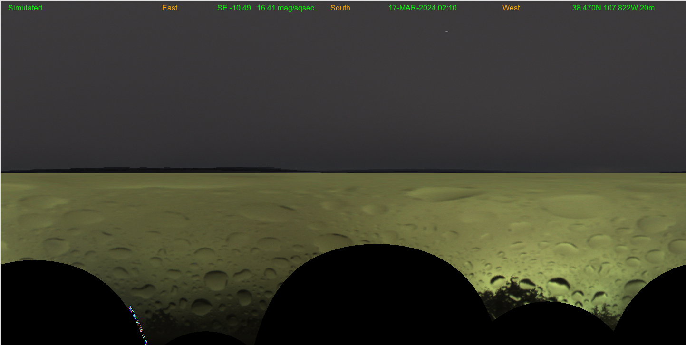
Task: Click the 16.41 mag/sqsec sky brightness value
Action: point(285,8)
